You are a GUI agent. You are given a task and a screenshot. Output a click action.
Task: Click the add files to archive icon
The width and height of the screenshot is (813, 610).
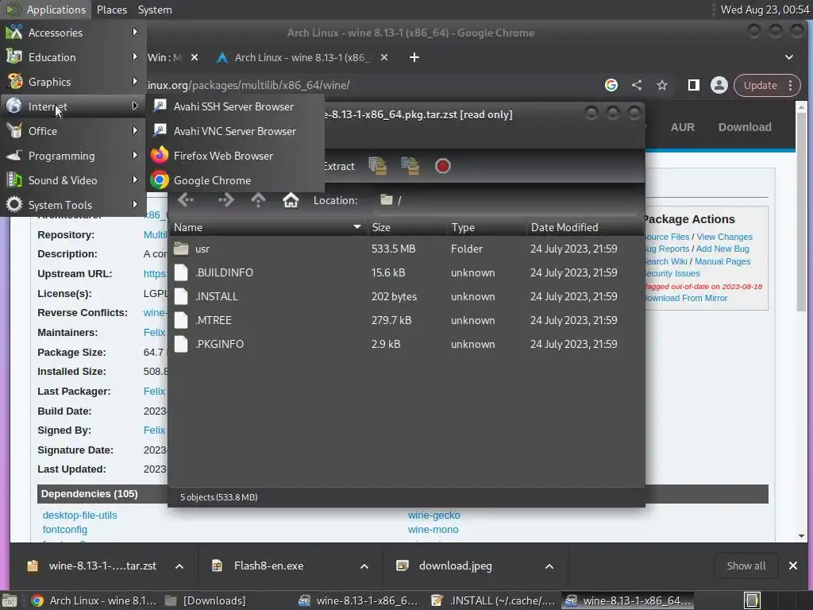377,166
